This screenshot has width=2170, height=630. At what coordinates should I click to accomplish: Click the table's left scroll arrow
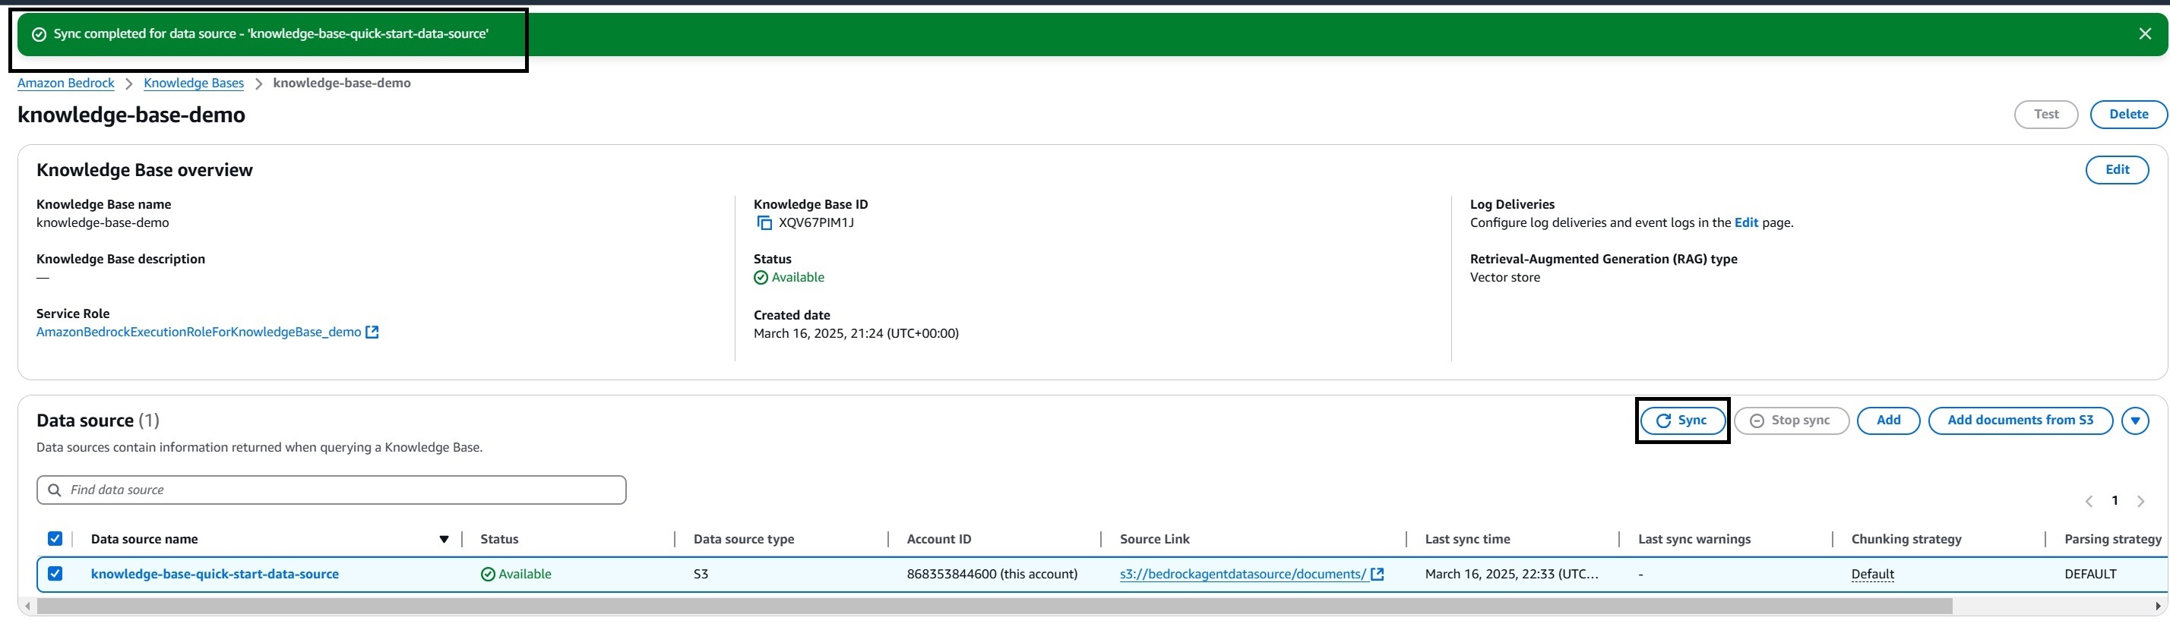pyautogui.click(x=28, y=606)
